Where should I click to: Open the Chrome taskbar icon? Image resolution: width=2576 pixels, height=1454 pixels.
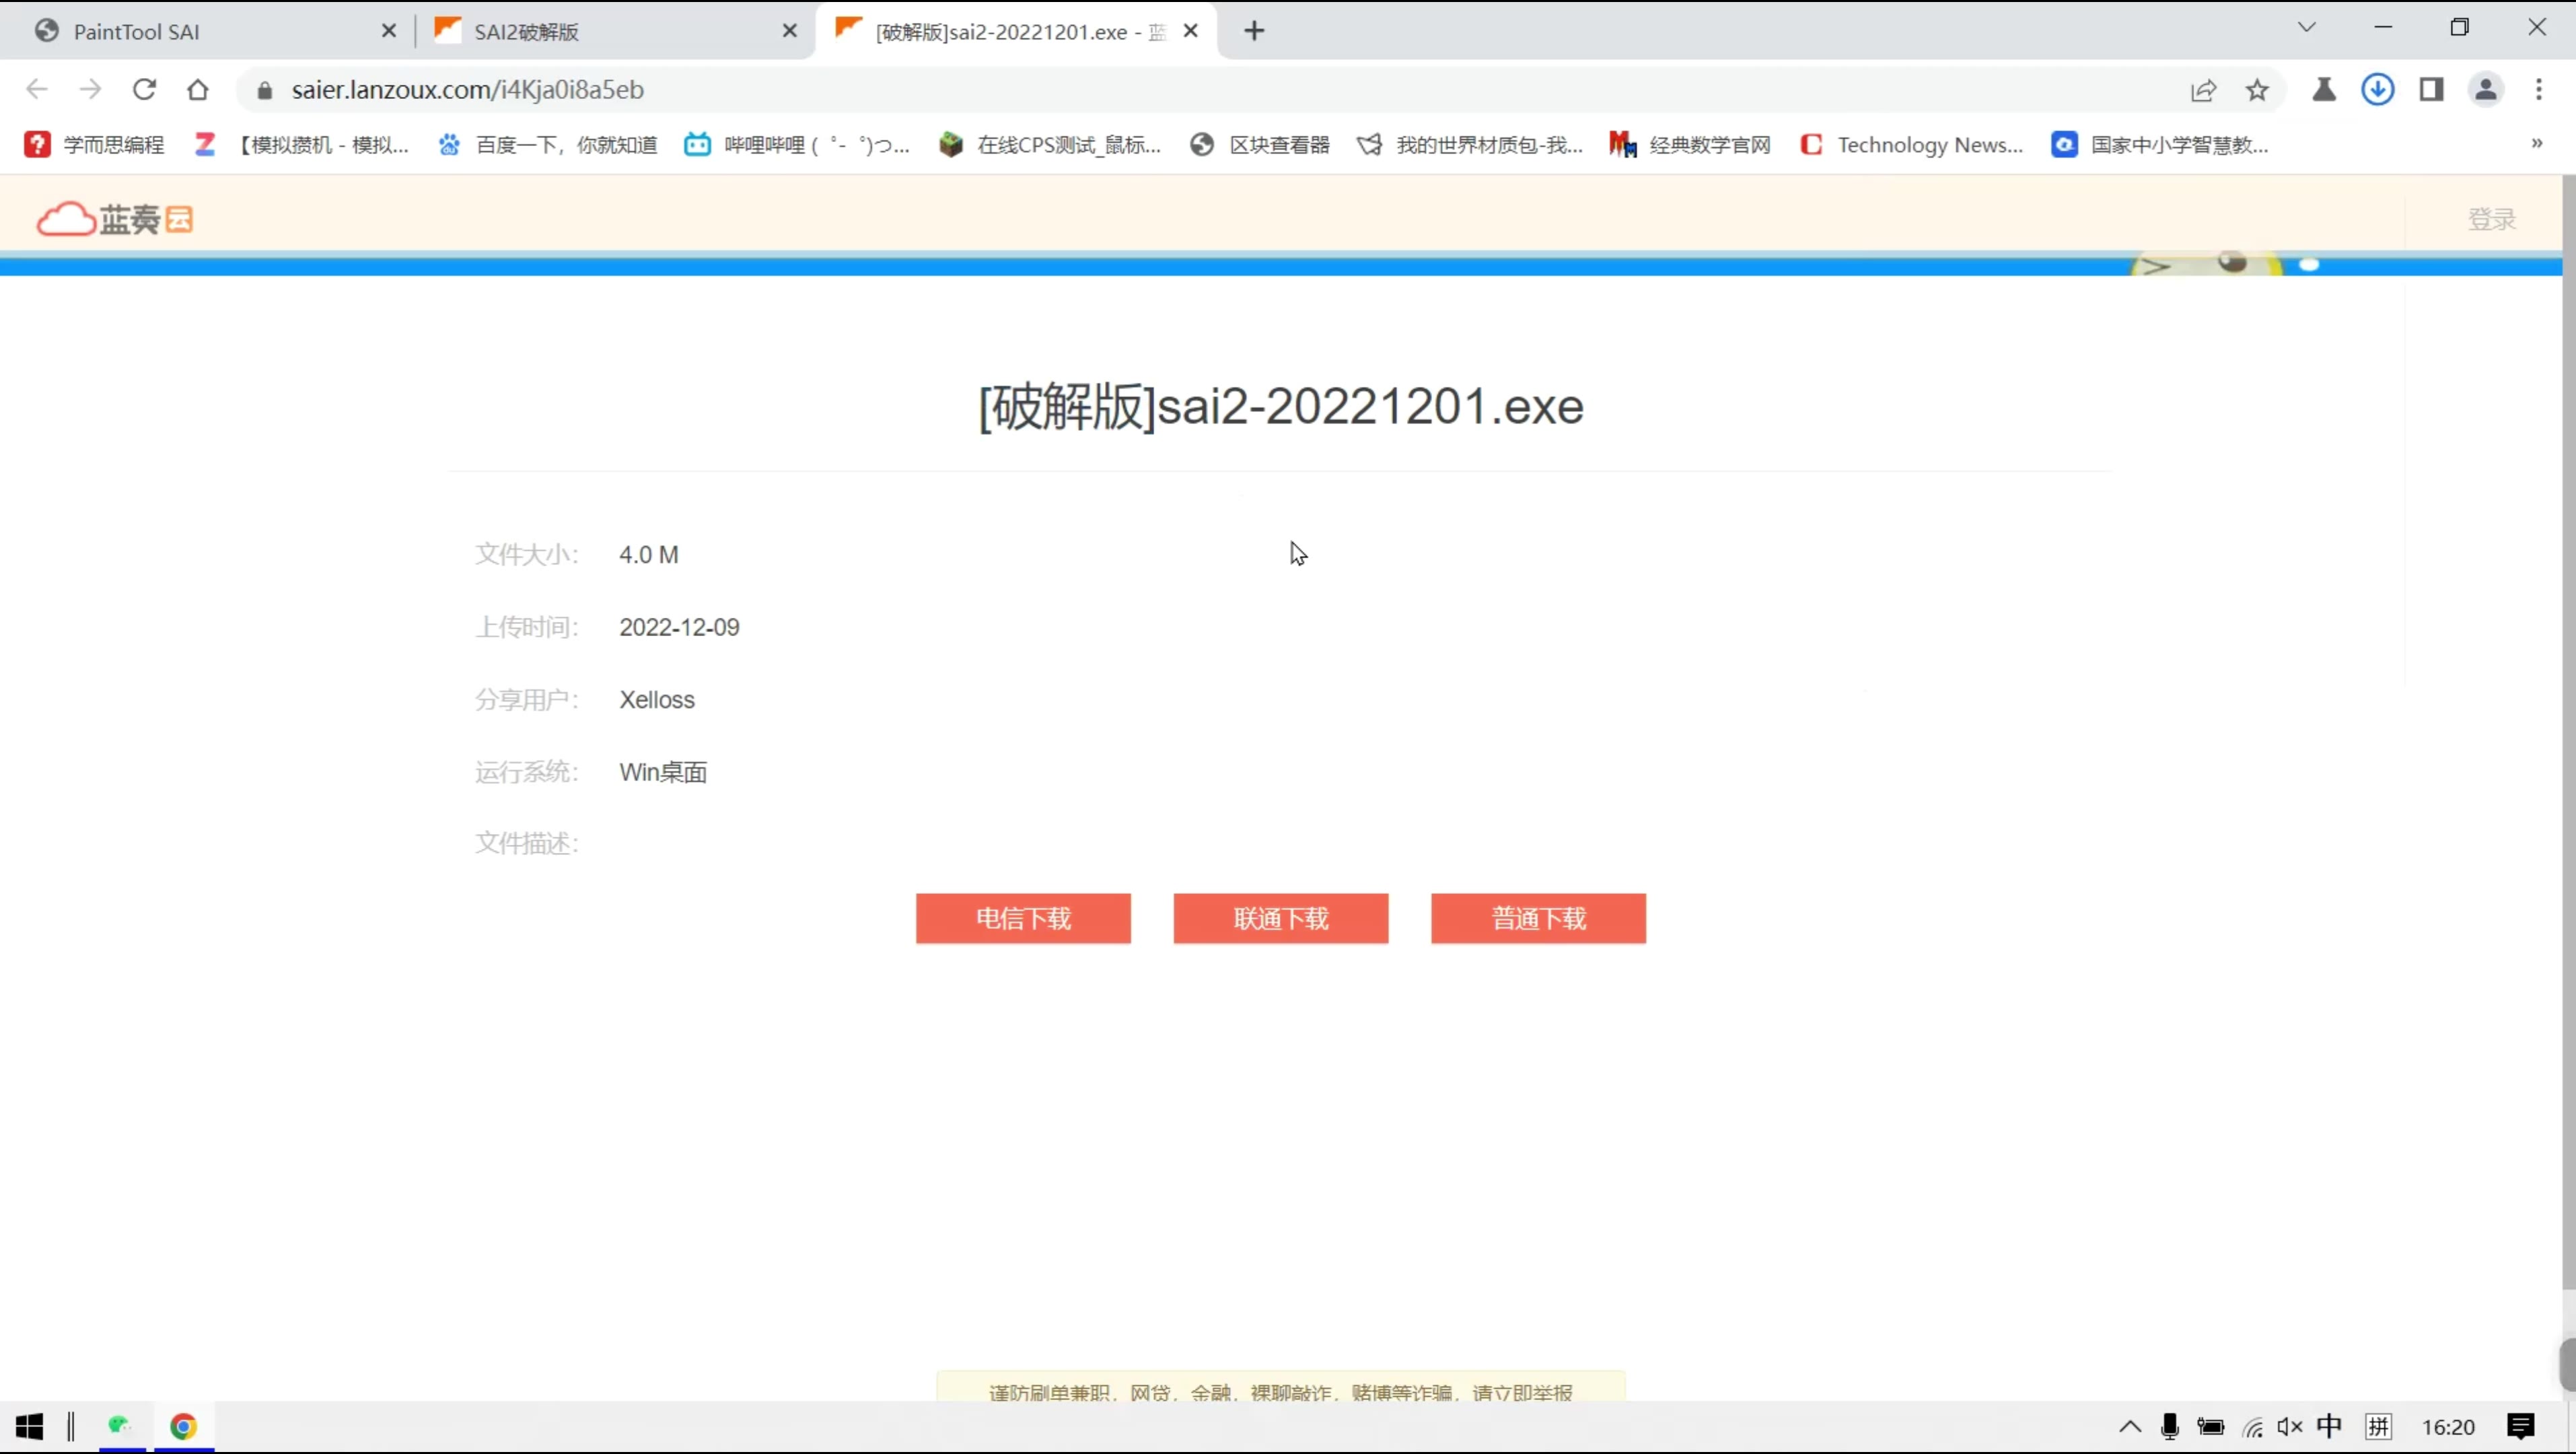[183, 1427]
